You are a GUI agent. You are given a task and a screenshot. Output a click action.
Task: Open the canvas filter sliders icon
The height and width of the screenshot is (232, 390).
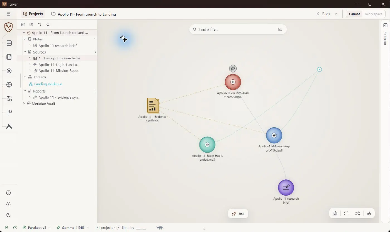(x=369, y=213)
